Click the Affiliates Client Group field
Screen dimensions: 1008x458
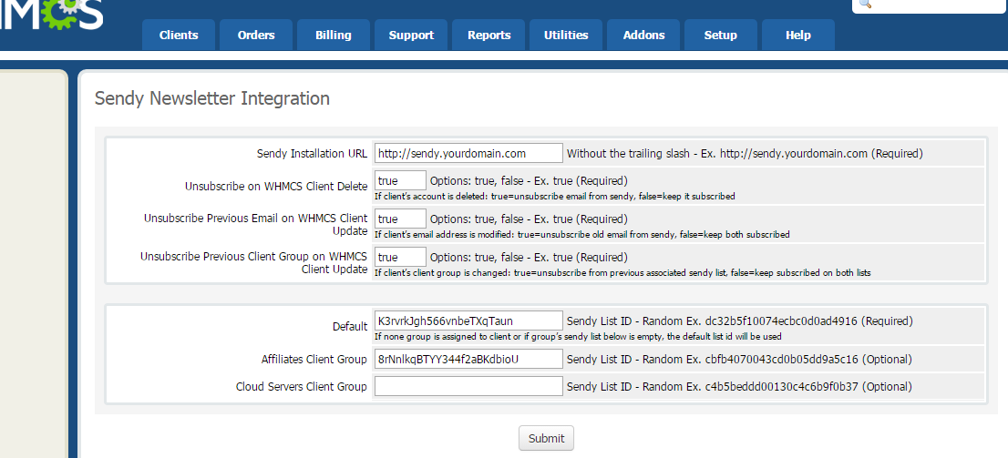[x=468, y=359]
